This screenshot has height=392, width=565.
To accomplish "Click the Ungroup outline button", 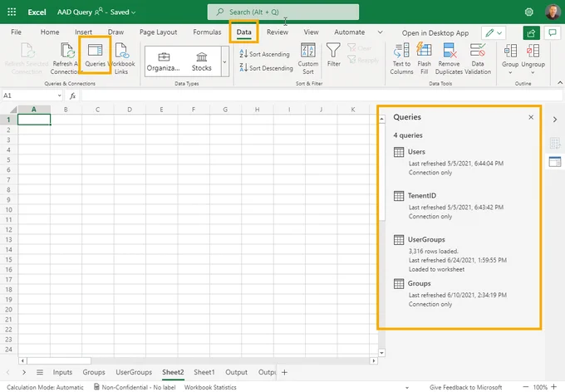I will click(x=533, y=55).
